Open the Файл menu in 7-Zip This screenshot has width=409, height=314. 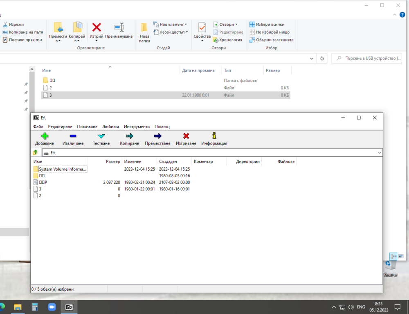[x=38, y=127]
